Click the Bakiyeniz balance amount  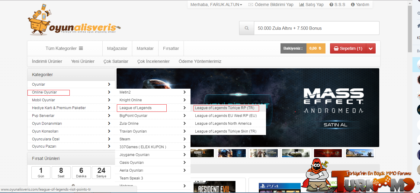click(316, 48)
